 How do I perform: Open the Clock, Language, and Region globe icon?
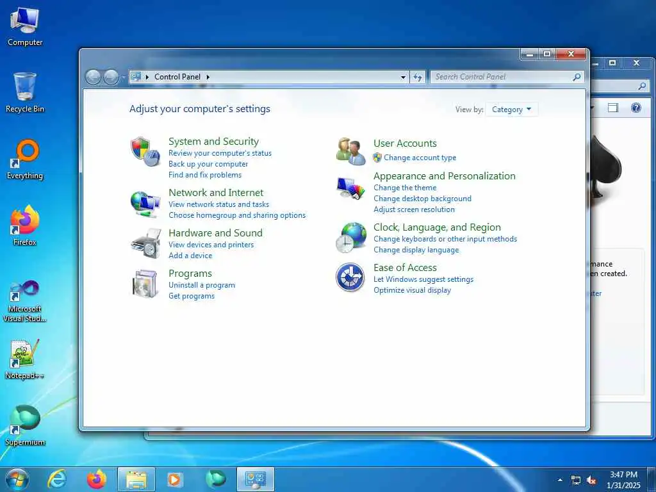click(x=350, y=238)
